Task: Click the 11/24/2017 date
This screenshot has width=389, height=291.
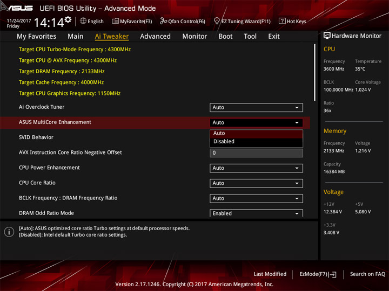Action: pyautogui.click(x=19, y=21)
